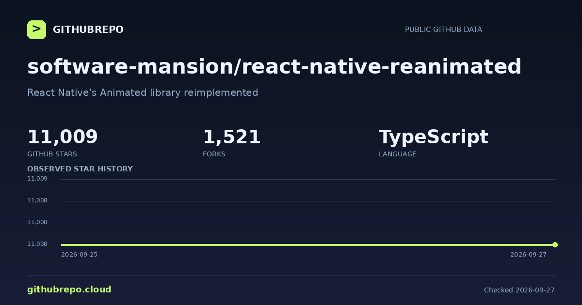This screenshot has height=305, width=582.
Task: Click the TypeScript language value
Action: click(433, 137)
